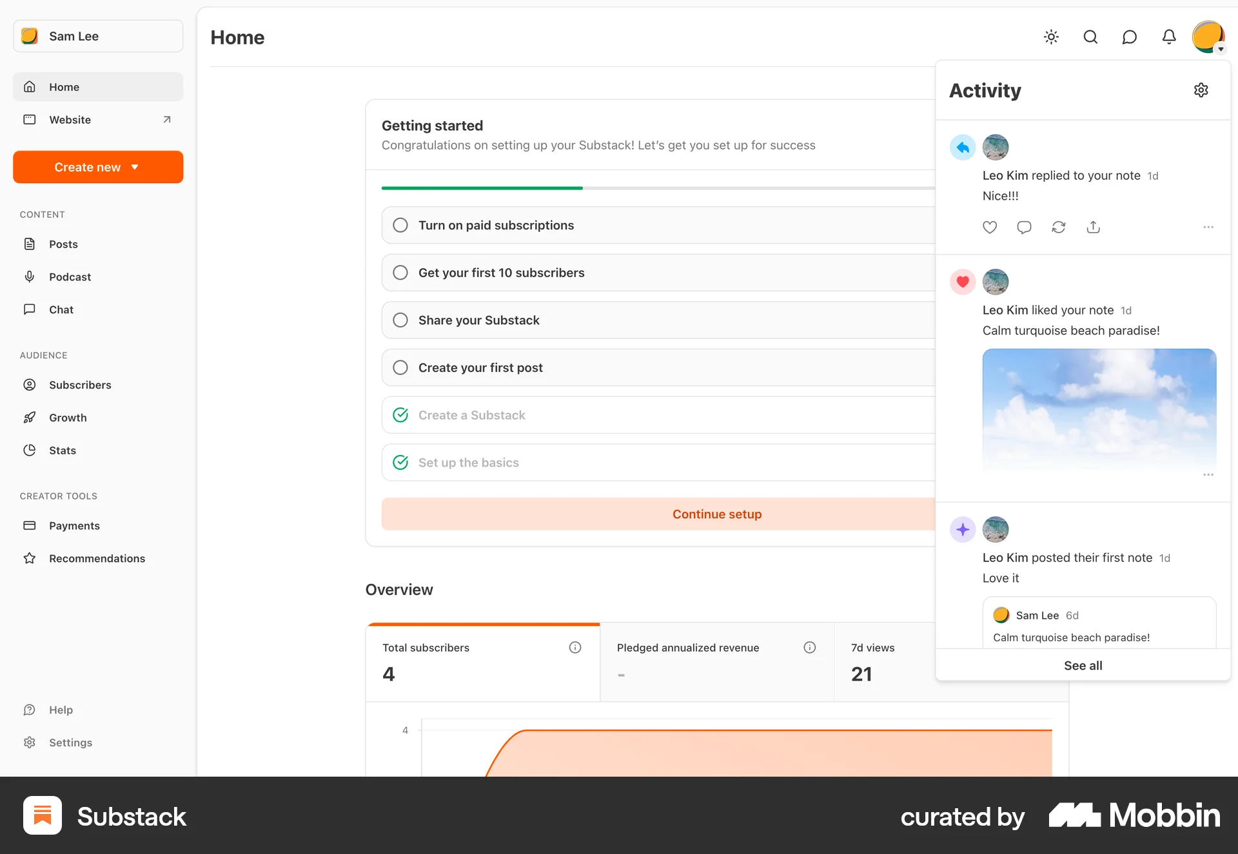This screenshot has height=854, width=1238.
Task: Select the Podcast section in the sidebar
Action: click(69, 277)
